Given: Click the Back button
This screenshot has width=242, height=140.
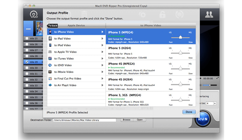Looking at the screenshot, I should (52, 26).
